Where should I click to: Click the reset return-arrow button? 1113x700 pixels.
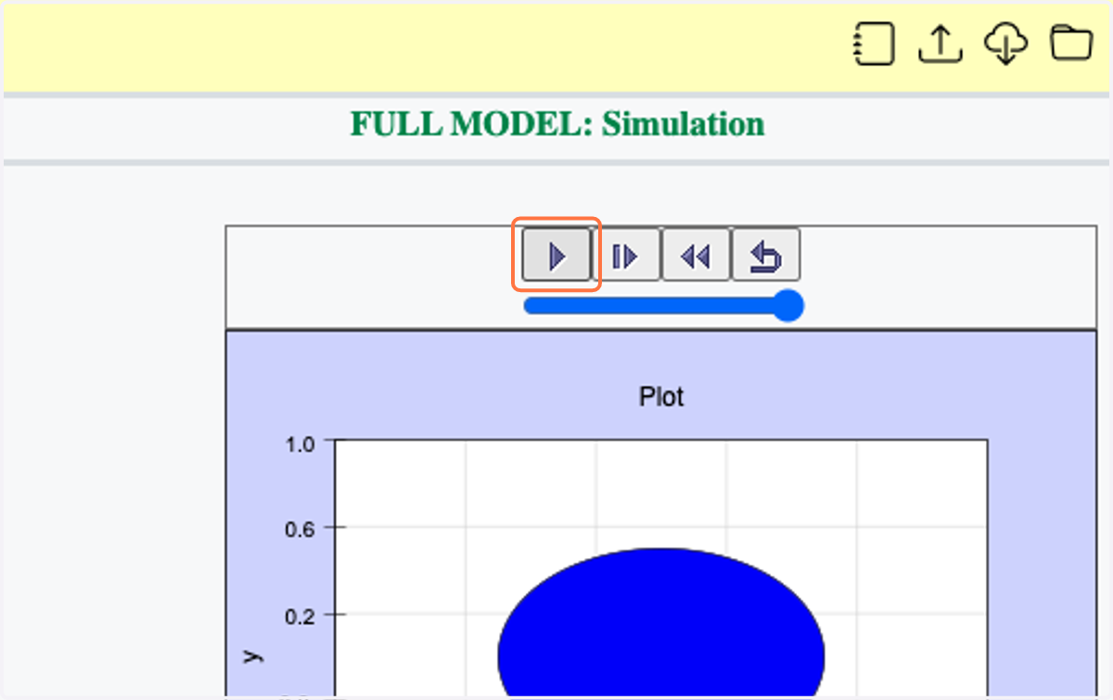click(x=765, y=255)
